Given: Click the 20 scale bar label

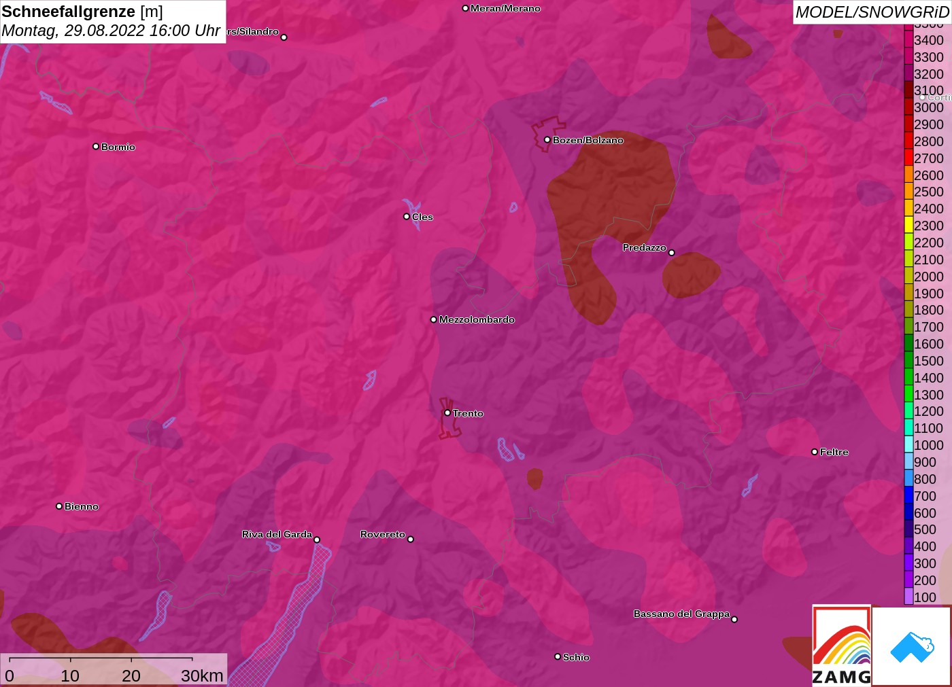Looking at the screenshot, I should click(x=131, y=675).
